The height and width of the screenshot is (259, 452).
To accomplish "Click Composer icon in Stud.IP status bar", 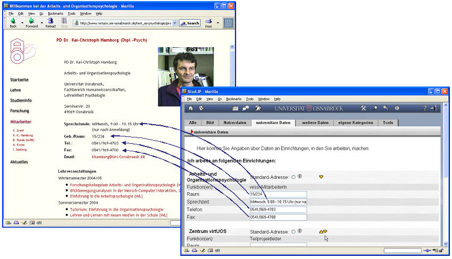I will pyautogui.click(x=203, y=251).
